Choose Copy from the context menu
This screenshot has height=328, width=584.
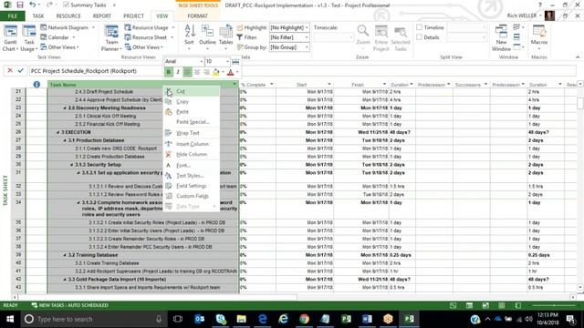(x=191, y=101)
